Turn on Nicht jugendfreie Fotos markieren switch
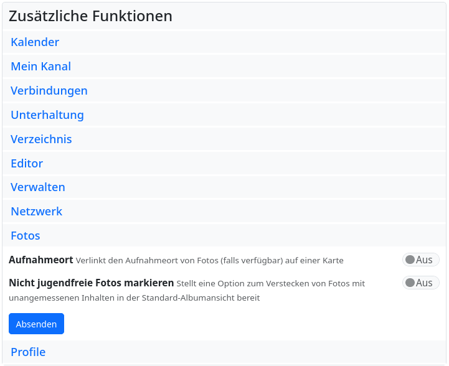This screenshot has height=366, width=449. point(420,283)
